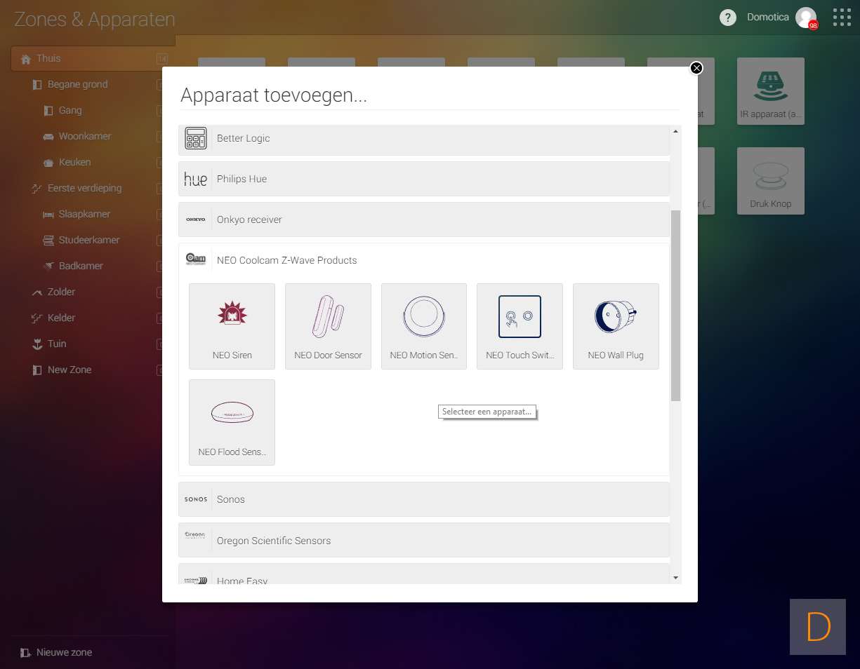Click the Domotica user avatar
The image size is (860, 669).
pos(805,18)
